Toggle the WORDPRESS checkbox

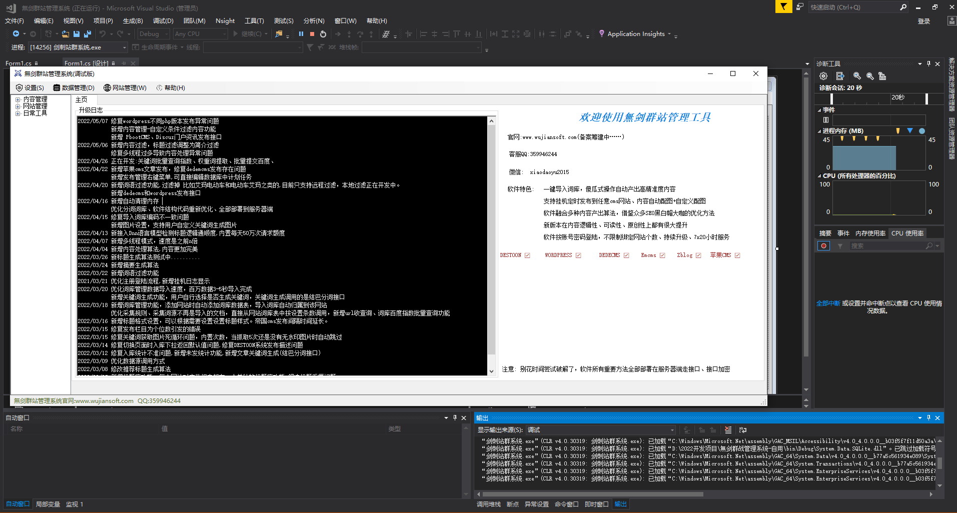point(578,255)
